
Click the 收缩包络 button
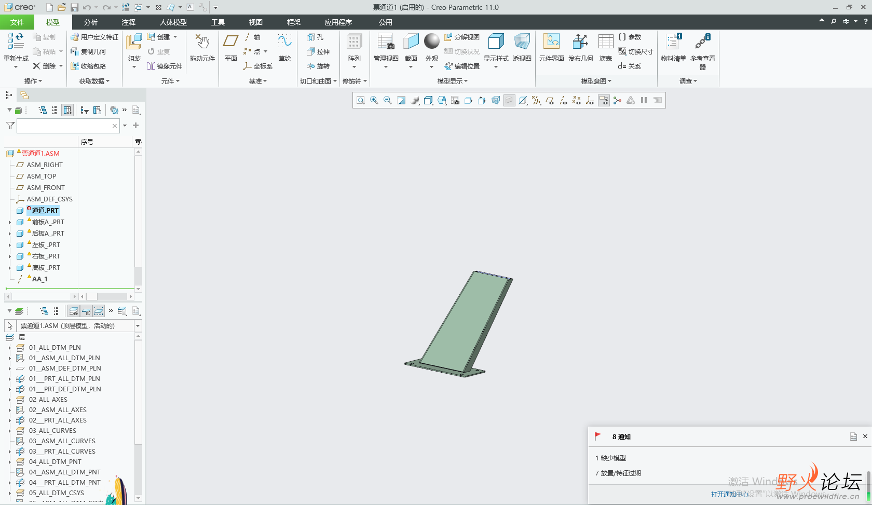click(x=88, y=66)
